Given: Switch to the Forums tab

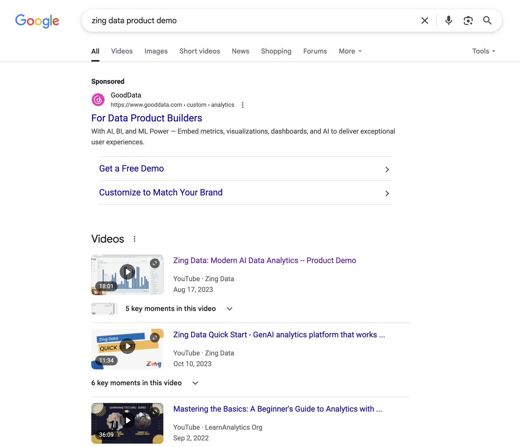Looking at the screenshot, I should 315,51.
